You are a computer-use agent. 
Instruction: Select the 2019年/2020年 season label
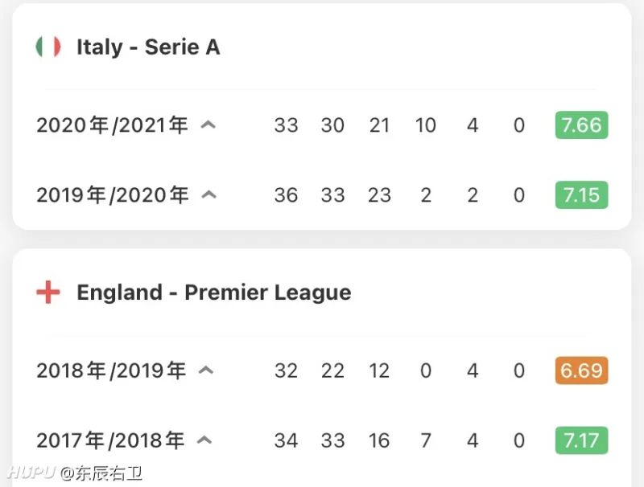tap(113, 194)
